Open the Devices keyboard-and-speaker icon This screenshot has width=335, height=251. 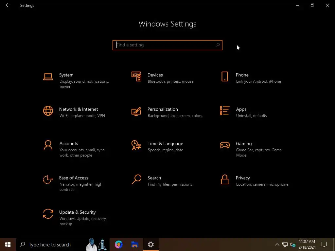click(136, 76)
